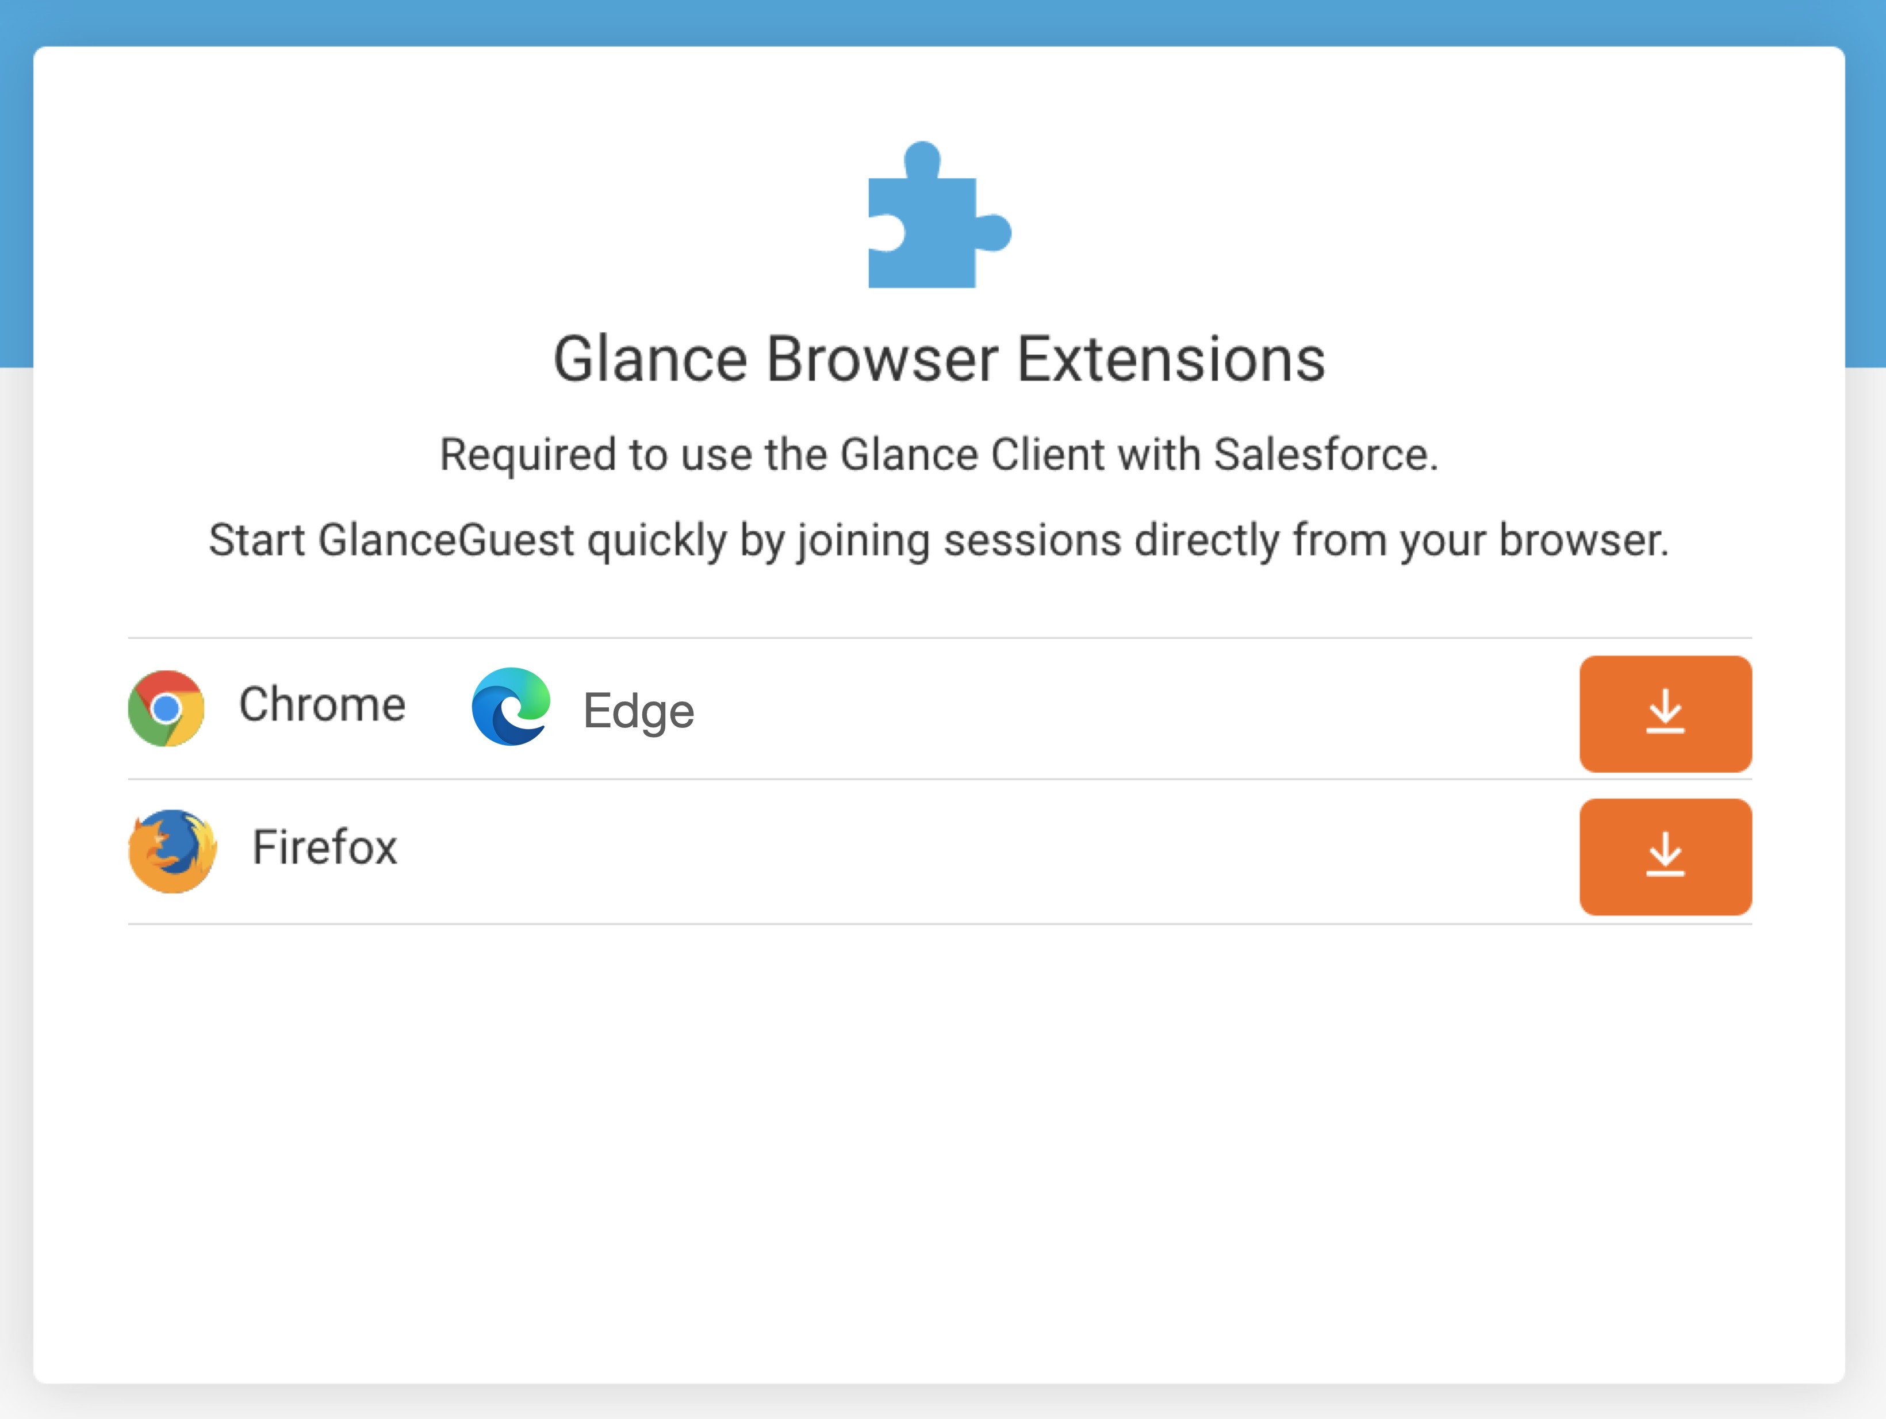Download the Chrome and Edge extension

1664,713
